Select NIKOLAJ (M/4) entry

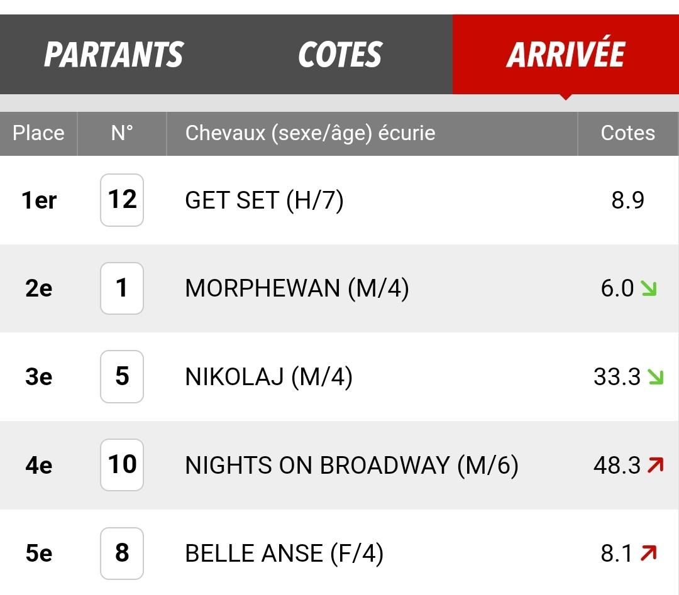coord(269,377)
